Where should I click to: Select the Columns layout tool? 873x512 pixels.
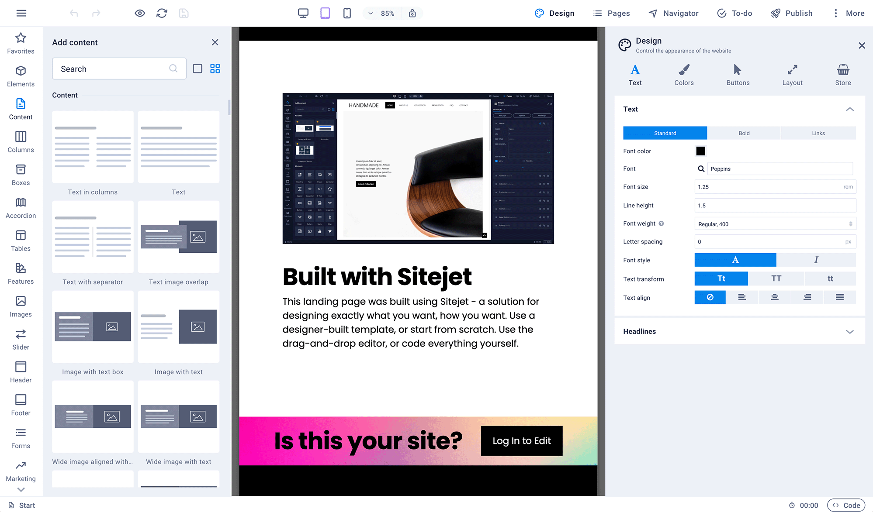pyautogui.click(x=20, y=141)
